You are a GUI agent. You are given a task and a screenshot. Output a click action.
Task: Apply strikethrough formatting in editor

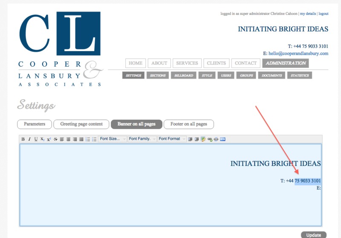55,139
